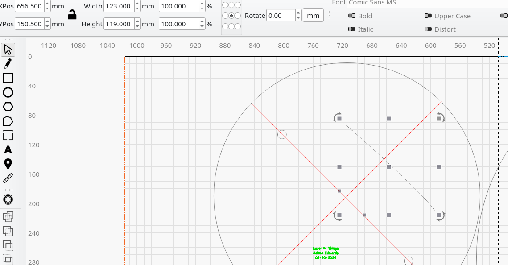
Task: Select the ruler Measure tool
Action: 8,178
